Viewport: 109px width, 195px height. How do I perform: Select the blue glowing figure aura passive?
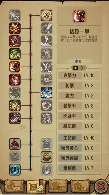[15, 170]
